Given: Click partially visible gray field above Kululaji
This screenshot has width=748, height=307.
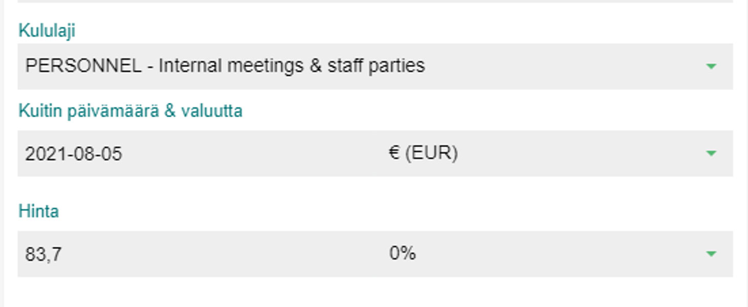Looking at the screenshot, I should [375, 2].
